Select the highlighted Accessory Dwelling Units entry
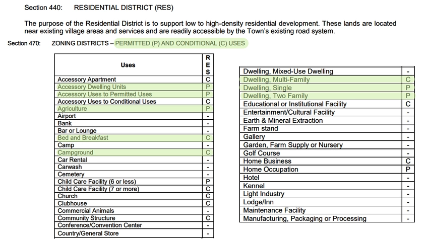This screenshot has height=239, width=428. 92,87
